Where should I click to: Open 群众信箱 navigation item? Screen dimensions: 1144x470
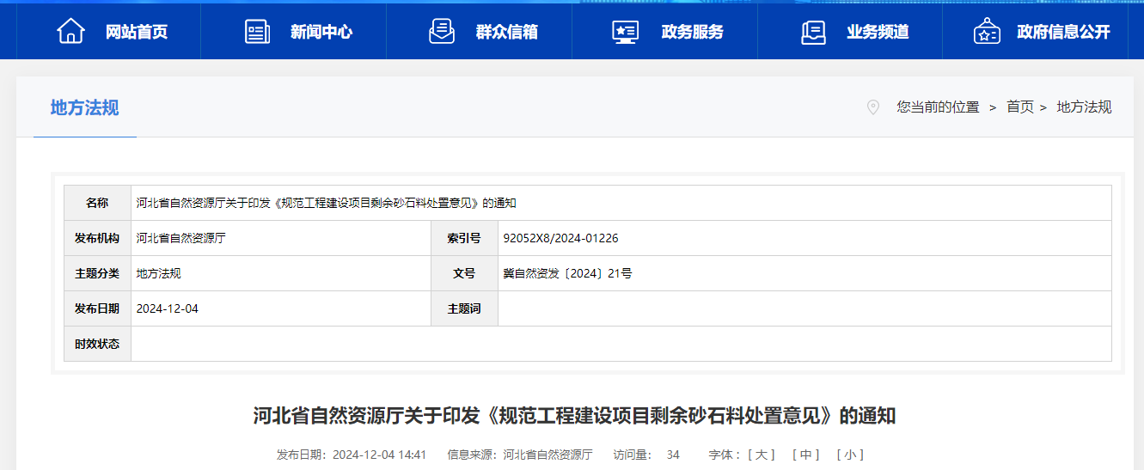(x=506, y=32)
